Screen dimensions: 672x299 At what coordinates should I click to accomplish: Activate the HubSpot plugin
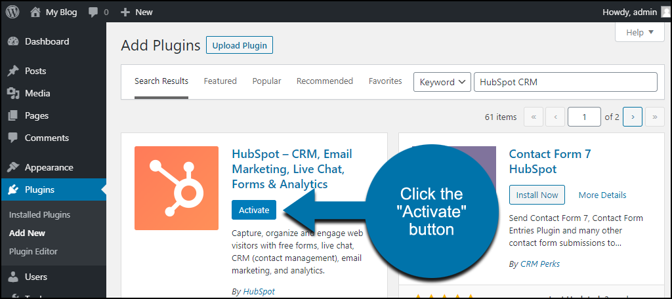254,210
